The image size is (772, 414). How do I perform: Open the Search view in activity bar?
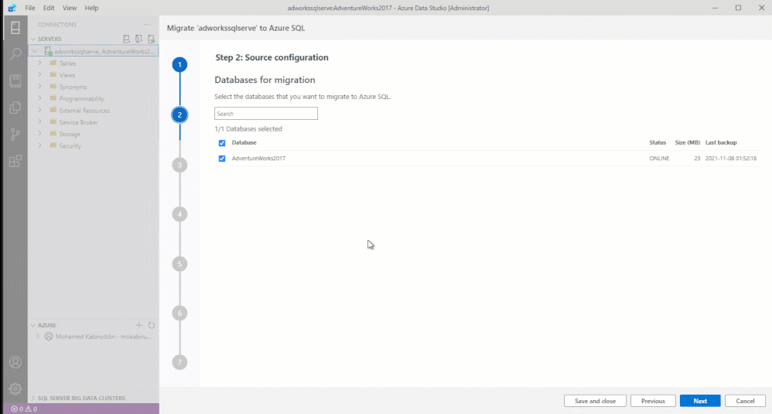point(15,53)
